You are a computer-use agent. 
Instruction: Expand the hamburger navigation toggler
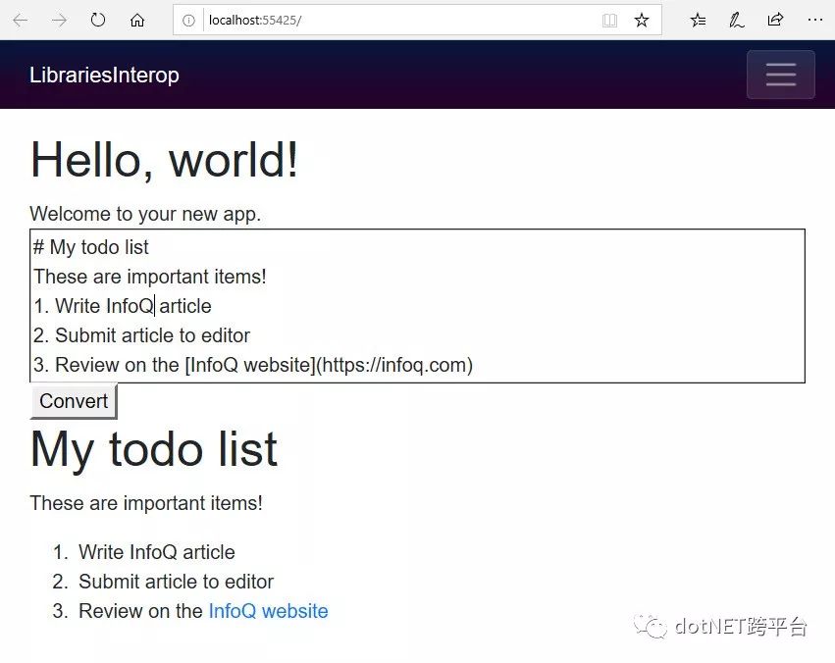[781, 75]
